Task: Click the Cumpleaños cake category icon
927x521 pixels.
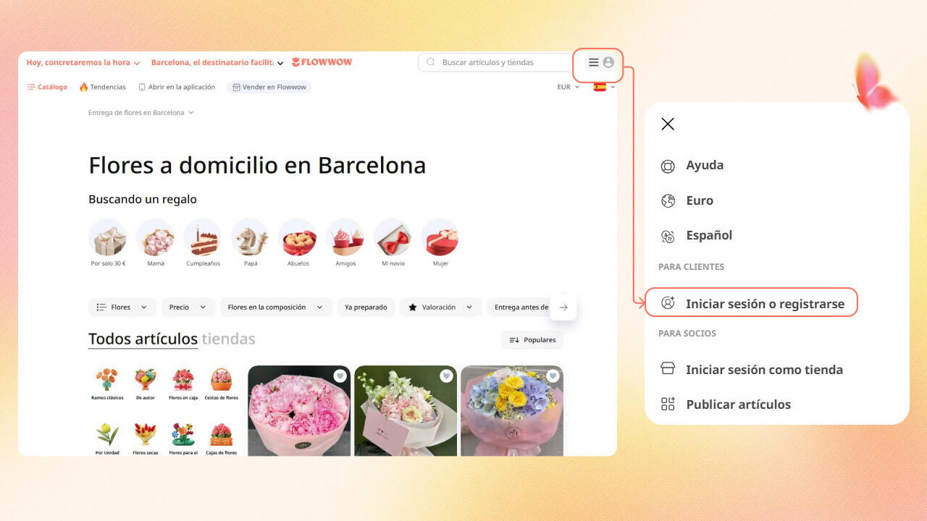Action: pos(202,238)
